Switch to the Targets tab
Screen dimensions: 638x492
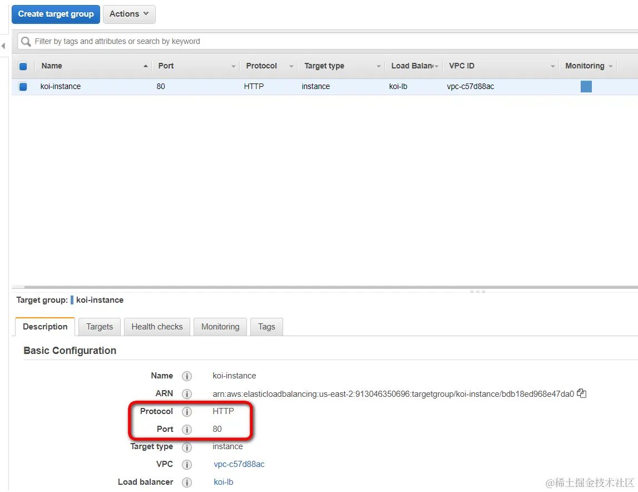[x=100, y=327]
